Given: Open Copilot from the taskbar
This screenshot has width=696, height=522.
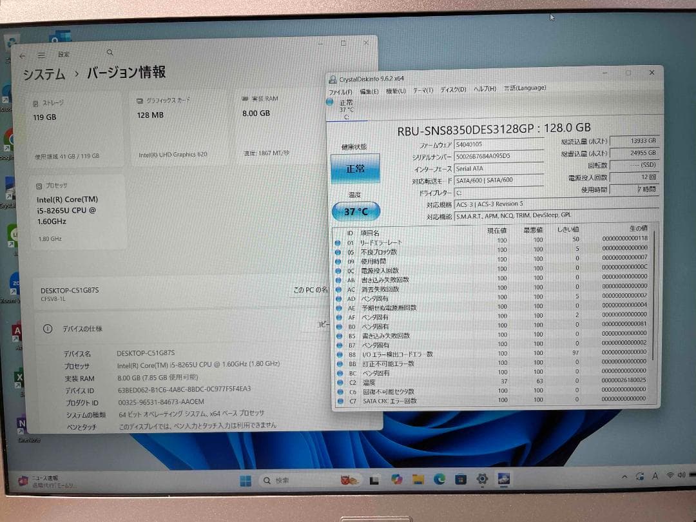Looking at the screenshot, I should [396, 479].
